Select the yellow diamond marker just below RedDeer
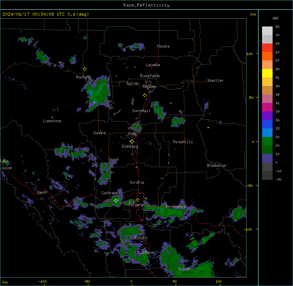This screenshot has height=286, width=293. pyautogui.click(x=145, y=95)
